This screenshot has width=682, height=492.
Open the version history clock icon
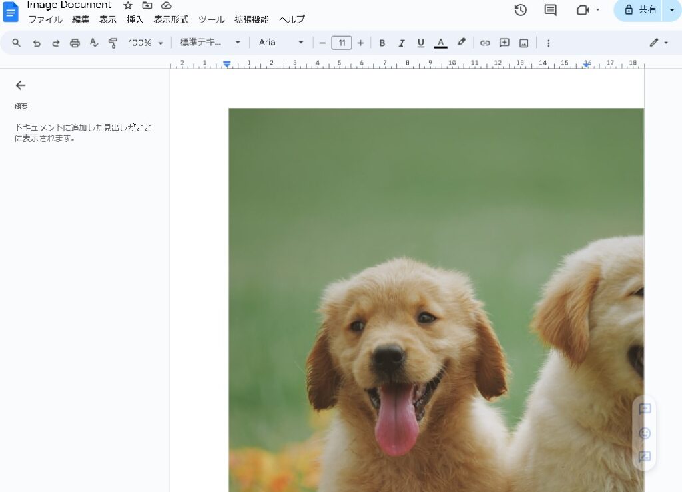click(520, 10)
